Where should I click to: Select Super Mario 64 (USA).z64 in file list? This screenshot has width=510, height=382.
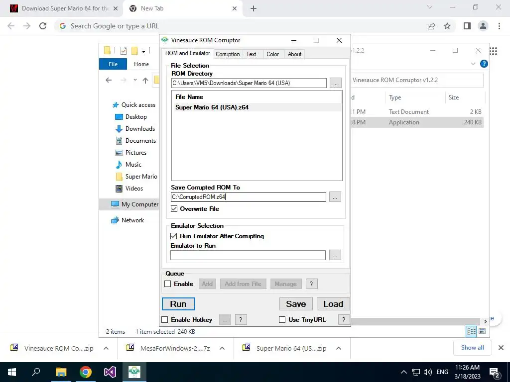(256, 107)
